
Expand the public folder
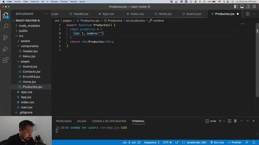pyautogui.click(x=23, y=31)
